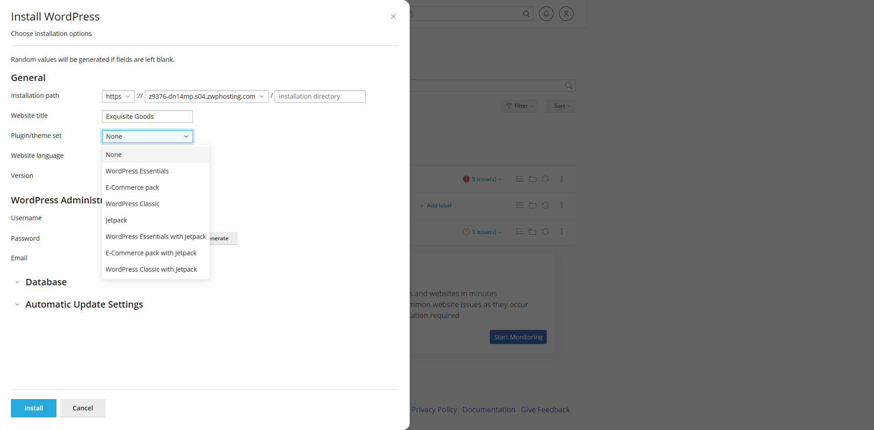Open details list icon in 3 issues row
The image size is (874, 430).
click(519, 232)
